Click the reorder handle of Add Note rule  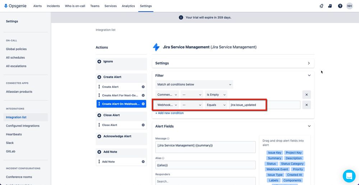(x=99, y=162)
